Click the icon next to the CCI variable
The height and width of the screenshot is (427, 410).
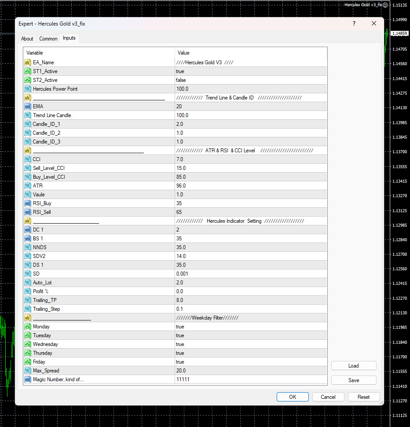tap(27, 159)
